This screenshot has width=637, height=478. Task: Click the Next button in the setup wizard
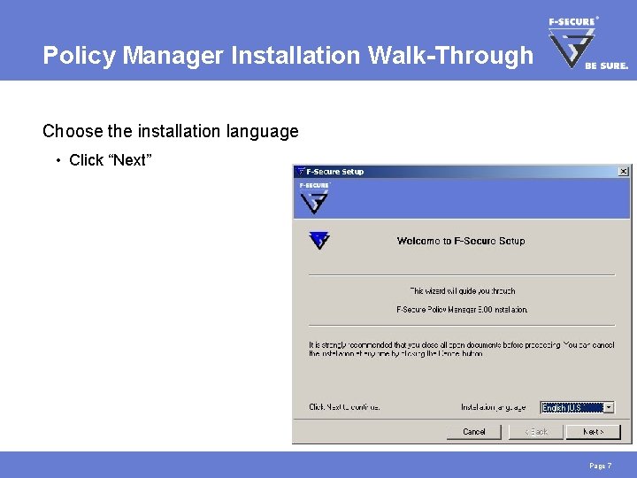coord(593,432)
